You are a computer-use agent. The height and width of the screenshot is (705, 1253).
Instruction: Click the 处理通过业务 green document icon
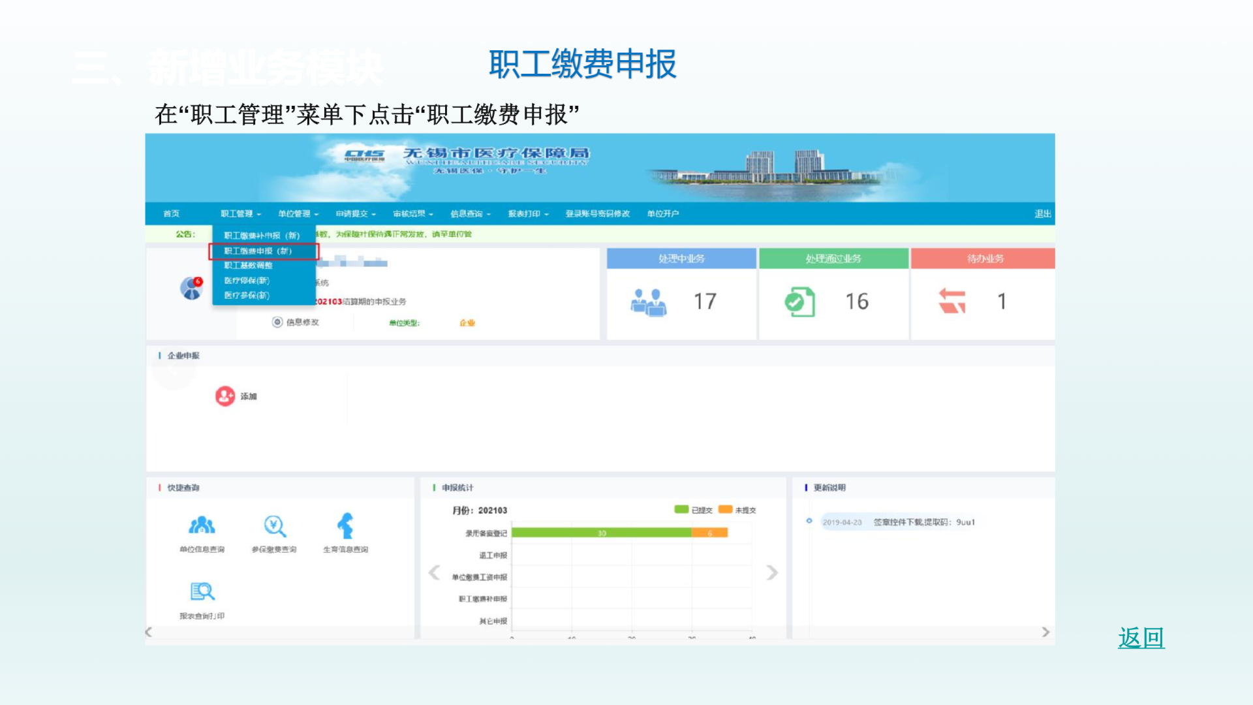tap(800, 302)
